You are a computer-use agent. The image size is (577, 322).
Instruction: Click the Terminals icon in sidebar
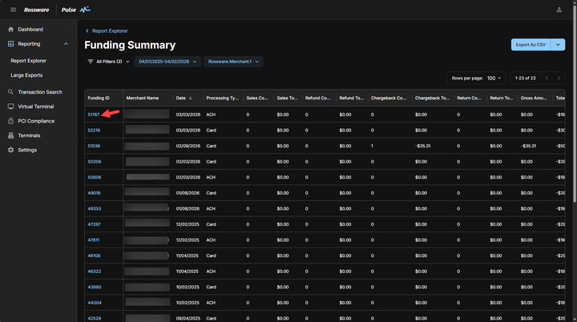pos(11,135)
